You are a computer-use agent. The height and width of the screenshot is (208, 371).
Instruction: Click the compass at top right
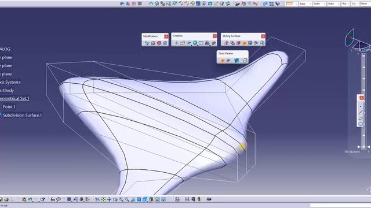click(357, 40)
